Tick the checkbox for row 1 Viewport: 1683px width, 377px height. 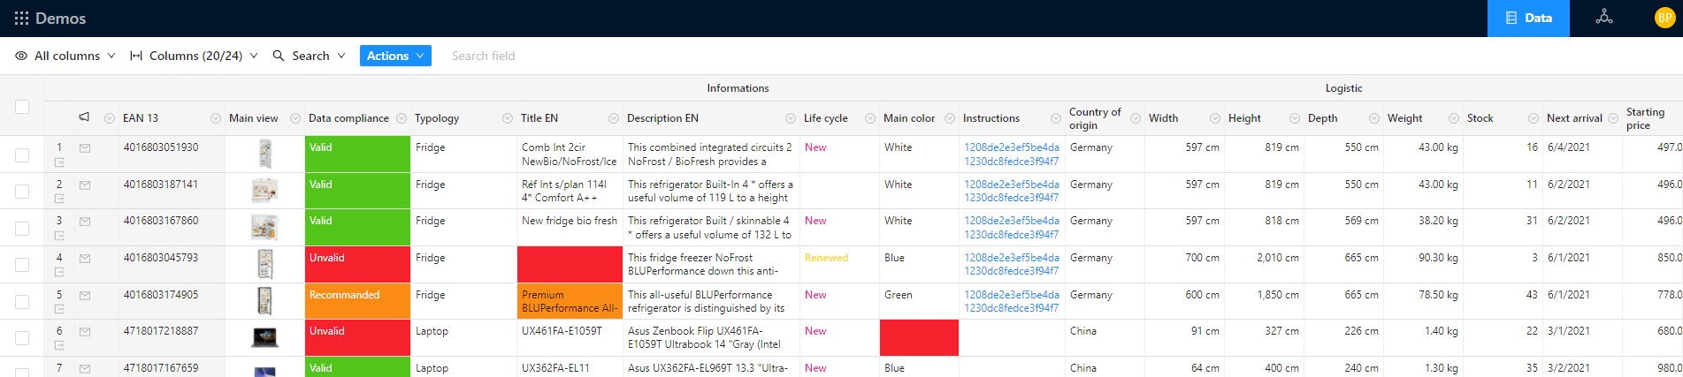pyautogui.click(x=22, y=155)
